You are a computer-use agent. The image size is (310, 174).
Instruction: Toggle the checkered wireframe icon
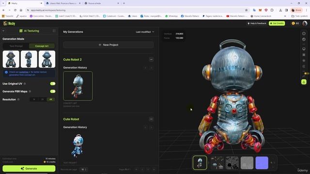tap(304, 55)
